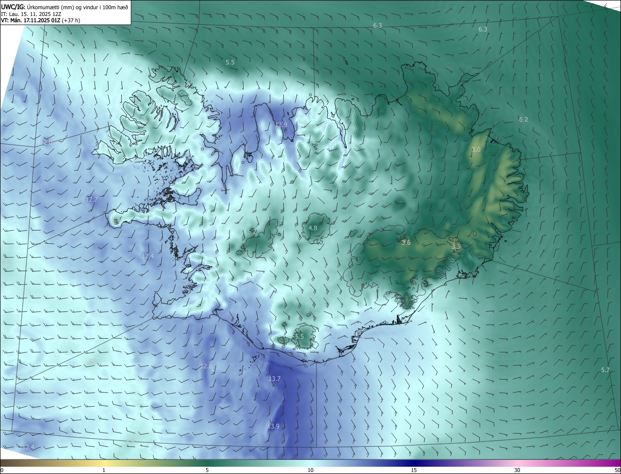
Task: Click the 12.0 value on the map
Action: (47, 142)
